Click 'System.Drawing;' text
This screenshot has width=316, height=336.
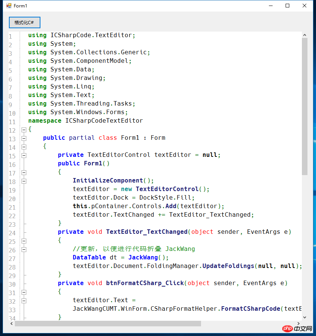(x=78, y=78)
